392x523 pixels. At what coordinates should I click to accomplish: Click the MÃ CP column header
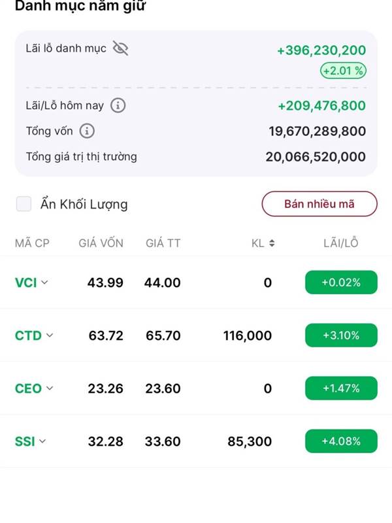(32, 243)
